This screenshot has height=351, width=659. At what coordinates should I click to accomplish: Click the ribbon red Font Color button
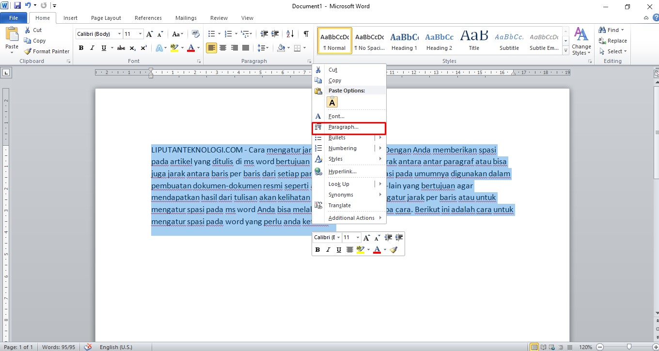pos(191,48)
